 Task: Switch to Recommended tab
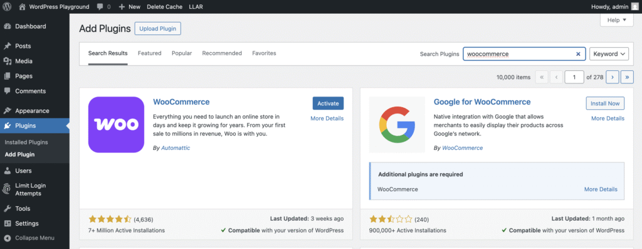tap(222, 53)
